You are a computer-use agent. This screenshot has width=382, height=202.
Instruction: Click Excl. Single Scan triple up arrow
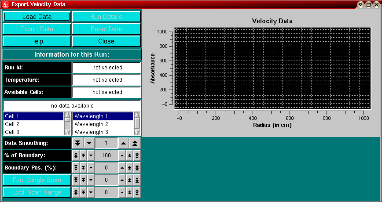pyautogui.click(x=137, y=180)
